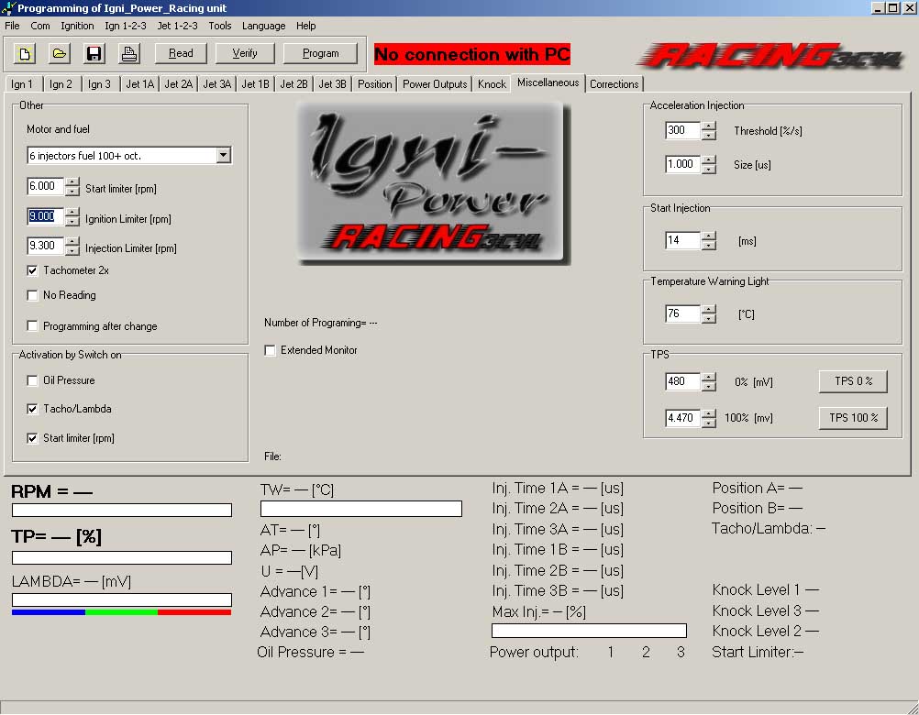Image resolution: width=919 pixels, height=715 pixels.
Task: Click the Save floppy disk icon
Action: coord(94,53)
